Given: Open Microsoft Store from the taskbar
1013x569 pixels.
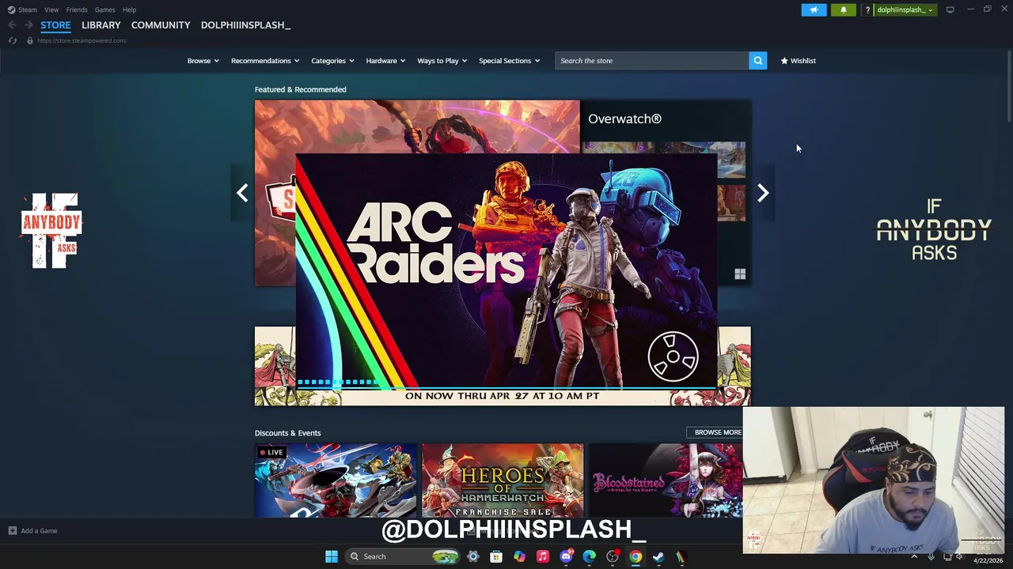Looking at the screenshot, I should (x=496, y=556).
